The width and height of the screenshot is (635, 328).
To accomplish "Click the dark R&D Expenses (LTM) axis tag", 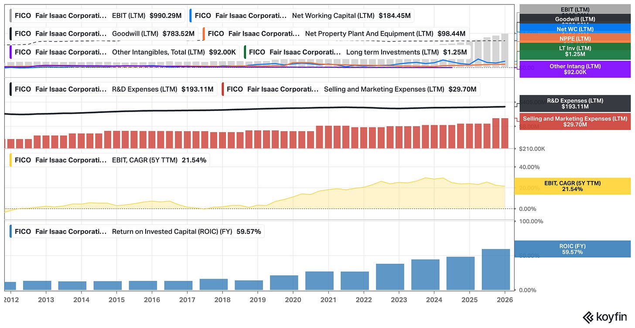I will (575, 103).
